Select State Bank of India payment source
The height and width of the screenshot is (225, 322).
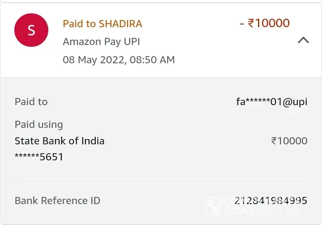[59, 141]
